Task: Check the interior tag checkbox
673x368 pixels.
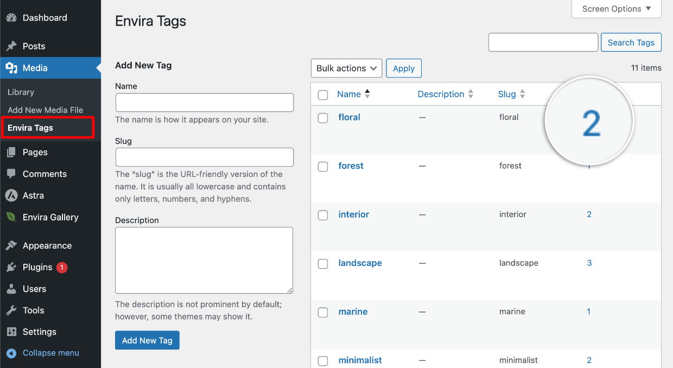Action: pos(323,215)
